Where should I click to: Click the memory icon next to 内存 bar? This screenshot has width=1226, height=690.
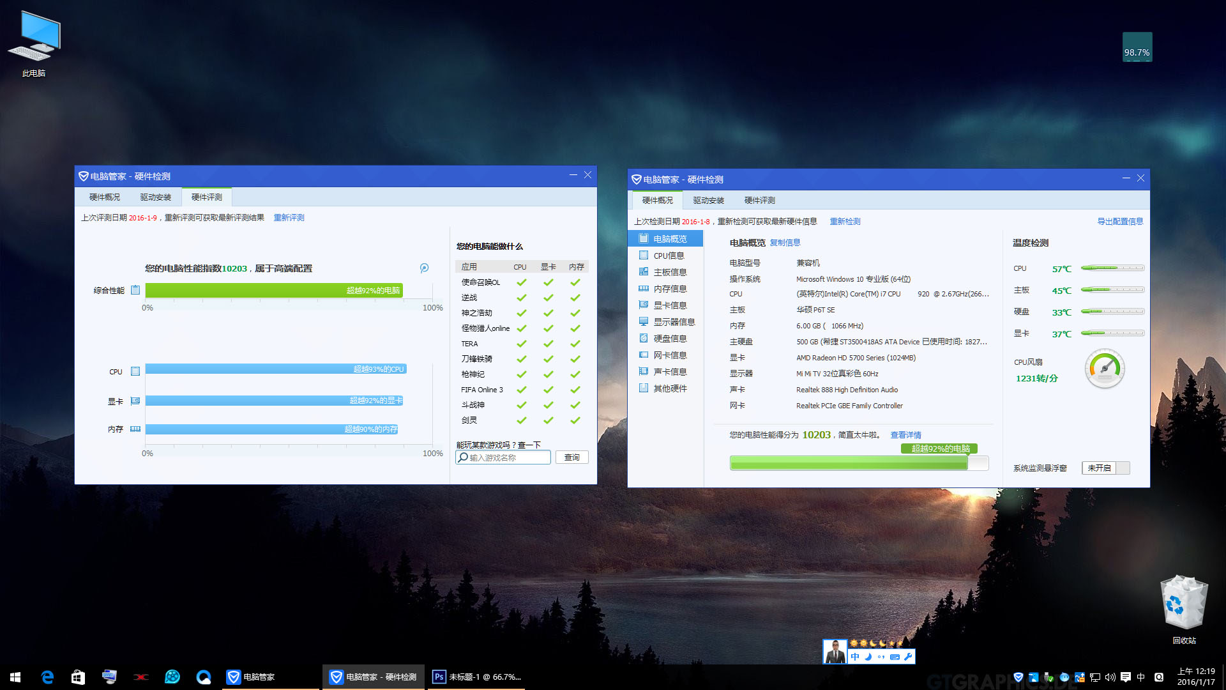[x=135, y=429]
